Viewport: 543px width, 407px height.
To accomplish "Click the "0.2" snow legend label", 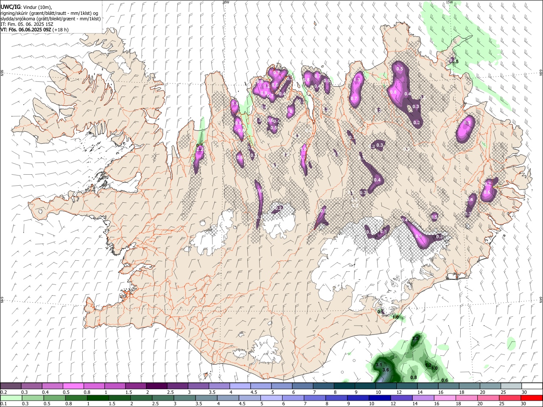I will [3, 392].
